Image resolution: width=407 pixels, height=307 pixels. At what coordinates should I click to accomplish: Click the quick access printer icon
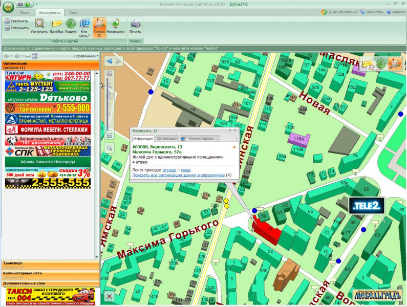coord(20,4)
